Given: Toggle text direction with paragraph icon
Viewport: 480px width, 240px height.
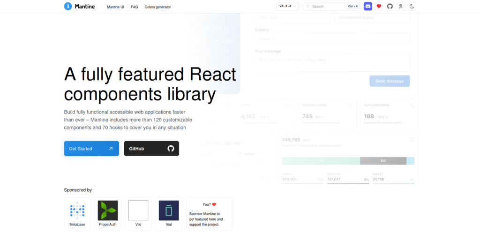Looking at the screenshot, I should [x=401, y=6].
